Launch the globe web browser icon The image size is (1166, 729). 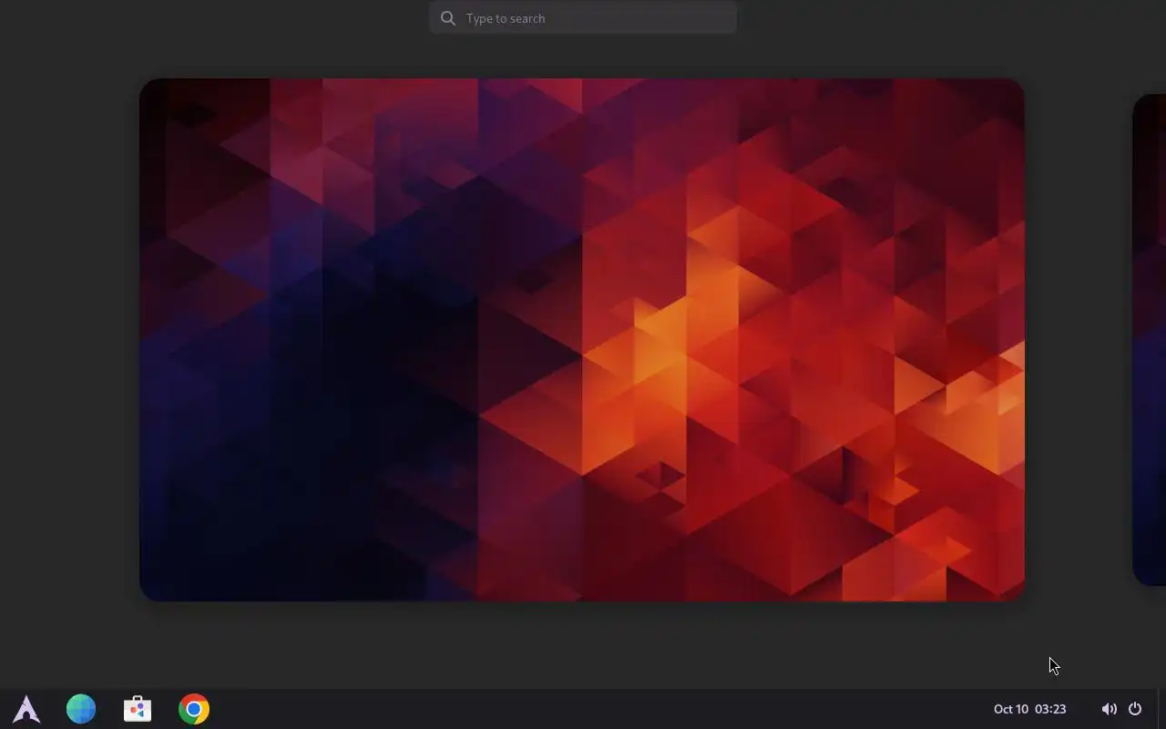[x=81, y=709]
